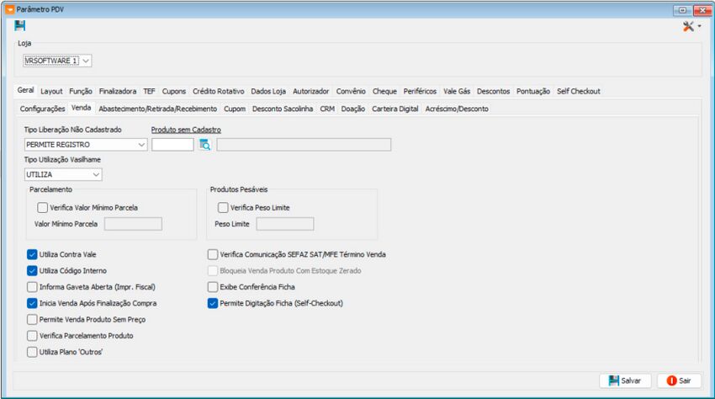Click the Sair exit button

coord(679,380)
